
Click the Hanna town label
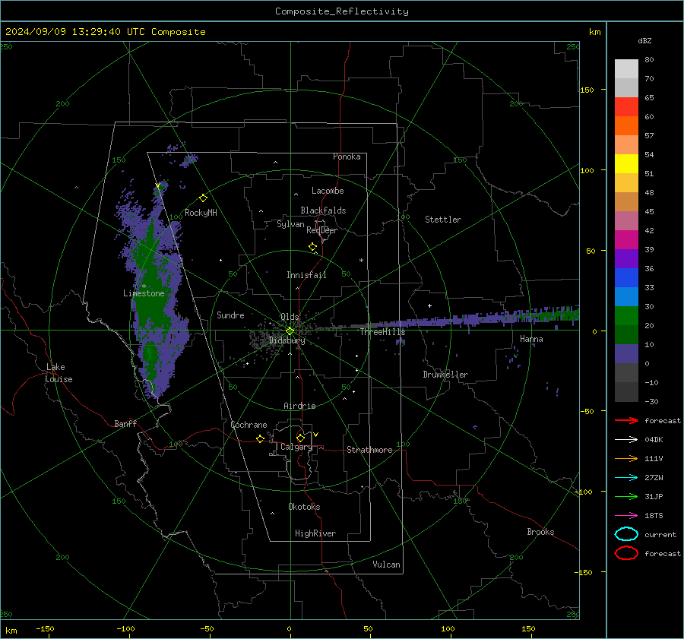coord(531,339)
